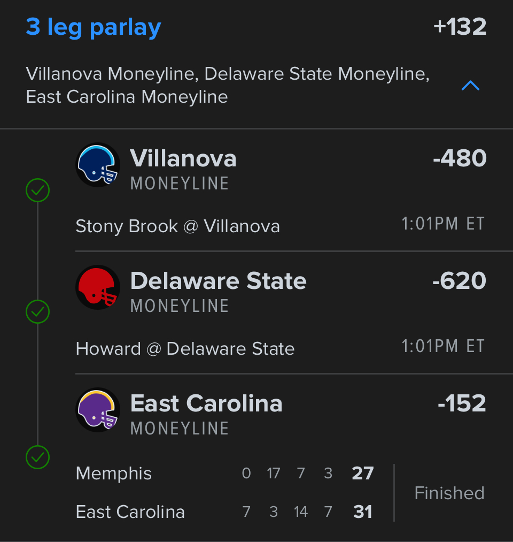Viewport: 513px width, 542px height.
Task: Click the green checkmark beside Delaware State leg
Action: [38, 312]
